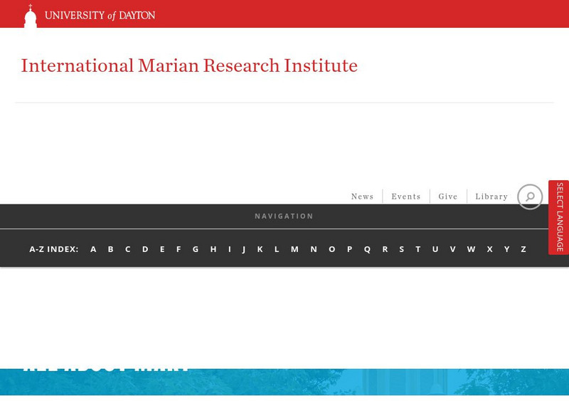Click letter Z in A-Z index

click(523, 249)
